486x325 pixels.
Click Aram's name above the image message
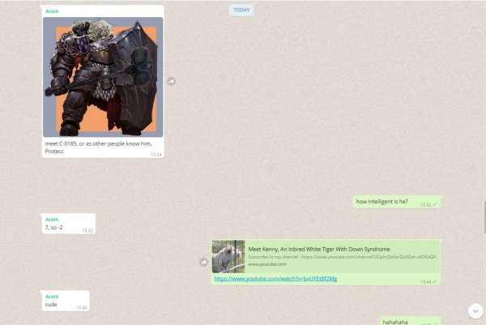coord(52,12)
